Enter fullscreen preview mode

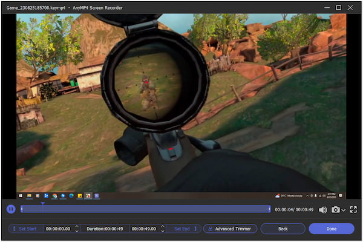point(353,209)
